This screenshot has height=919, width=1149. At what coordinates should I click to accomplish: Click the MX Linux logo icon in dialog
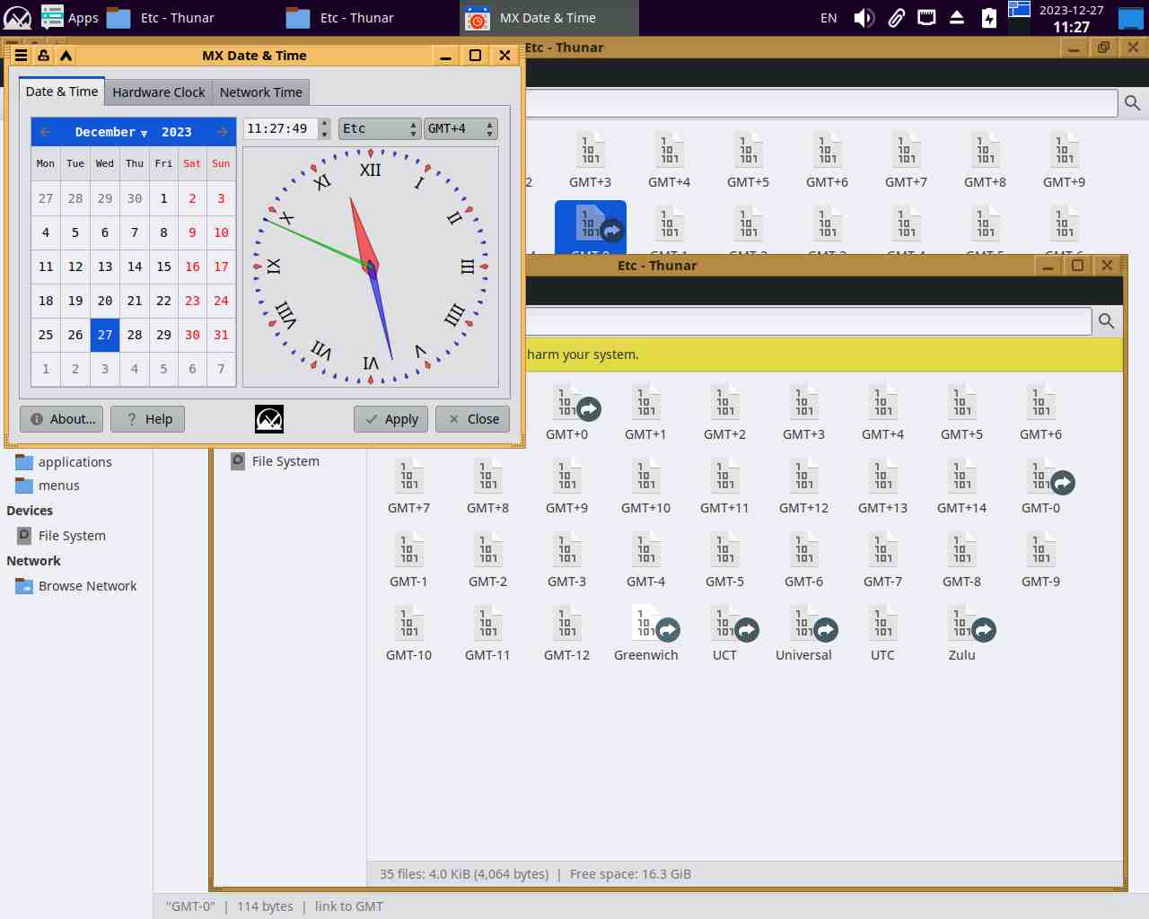(269, 419)
